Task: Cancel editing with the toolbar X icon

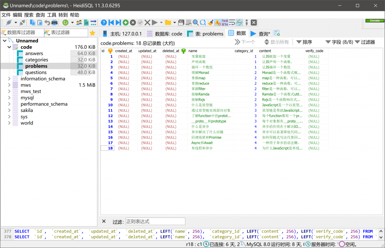Action: [x=147, y=23]
